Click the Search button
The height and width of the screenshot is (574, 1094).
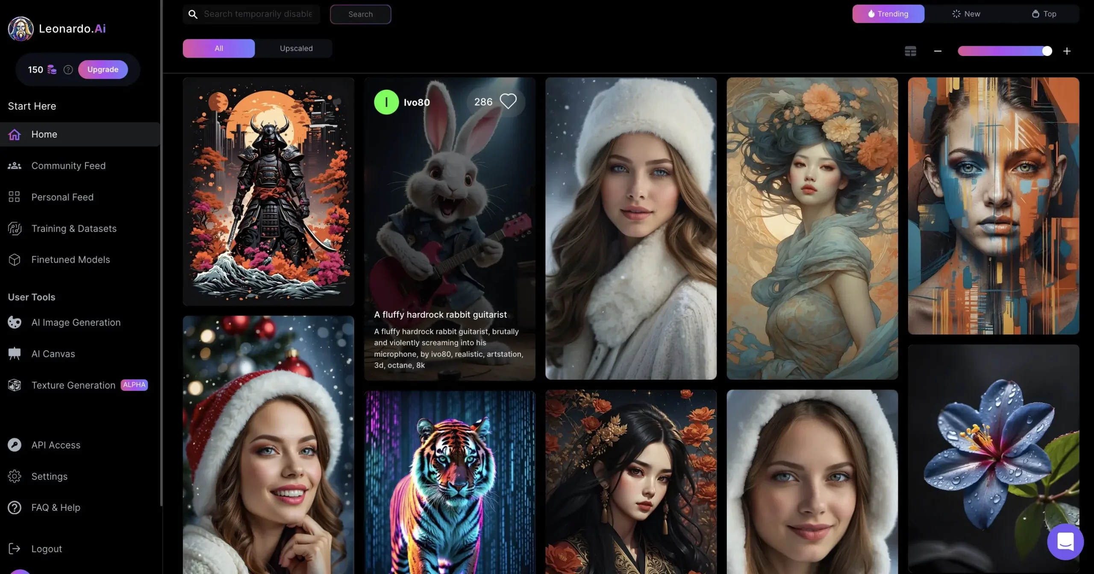(x=360, y=14)
